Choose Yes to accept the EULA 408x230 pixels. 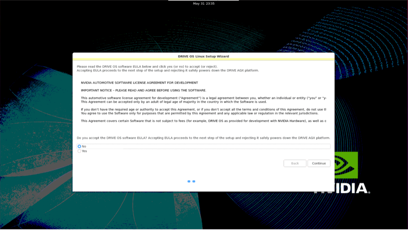click(79, 151)
